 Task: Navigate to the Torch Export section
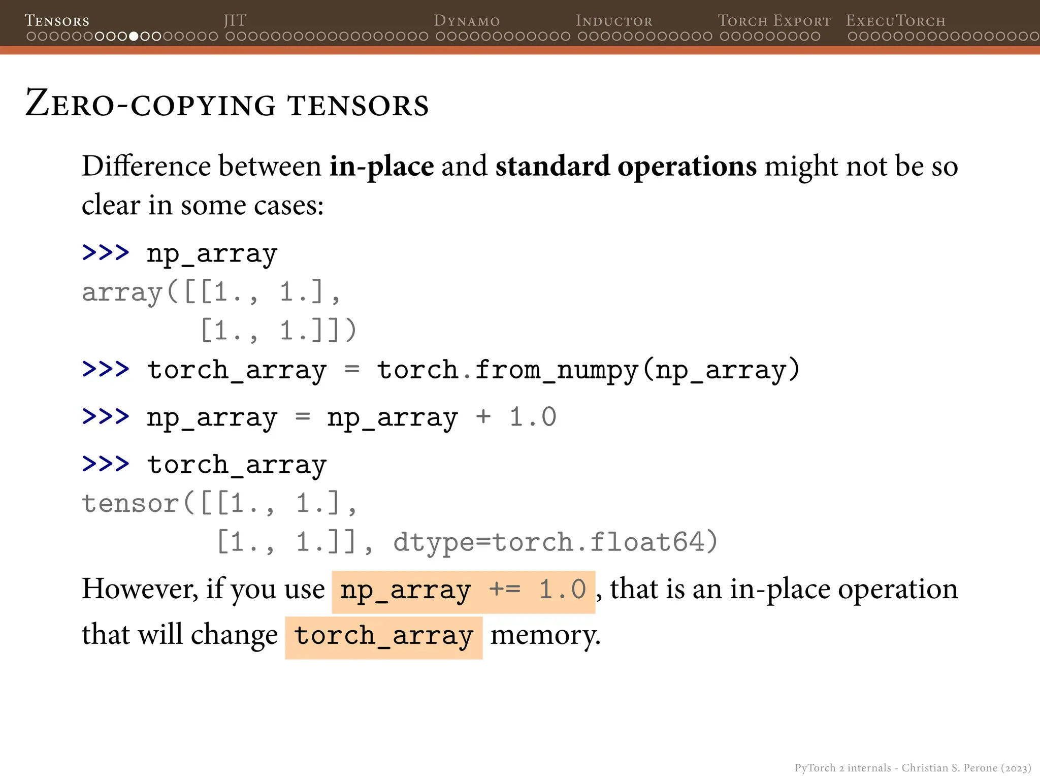pos(774,21)
